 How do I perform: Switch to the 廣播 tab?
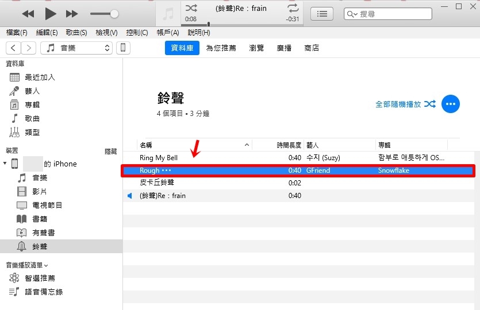click(x=284, y=48)
